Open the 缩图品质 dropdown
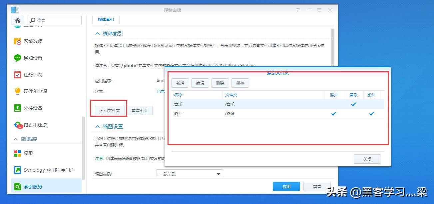This screenshot has width=434, height=204. (x=218, y=173)
